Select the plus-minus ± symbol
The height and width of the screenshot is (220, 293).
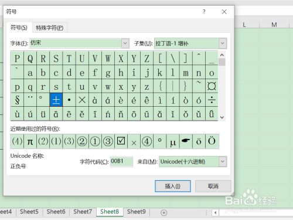tap(56, 100)
